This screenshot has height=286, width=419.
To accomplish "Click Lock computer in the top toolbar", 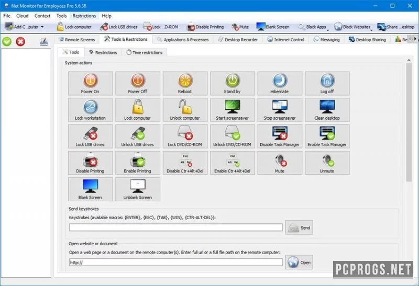I will coord(74,27).
